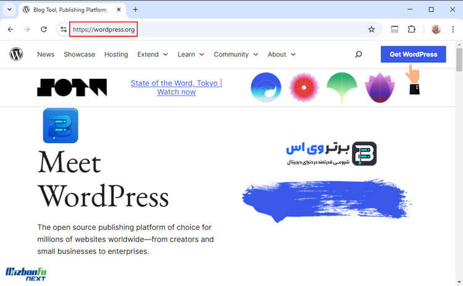Reload the page with the refresh icon

(x=44, y=29)
